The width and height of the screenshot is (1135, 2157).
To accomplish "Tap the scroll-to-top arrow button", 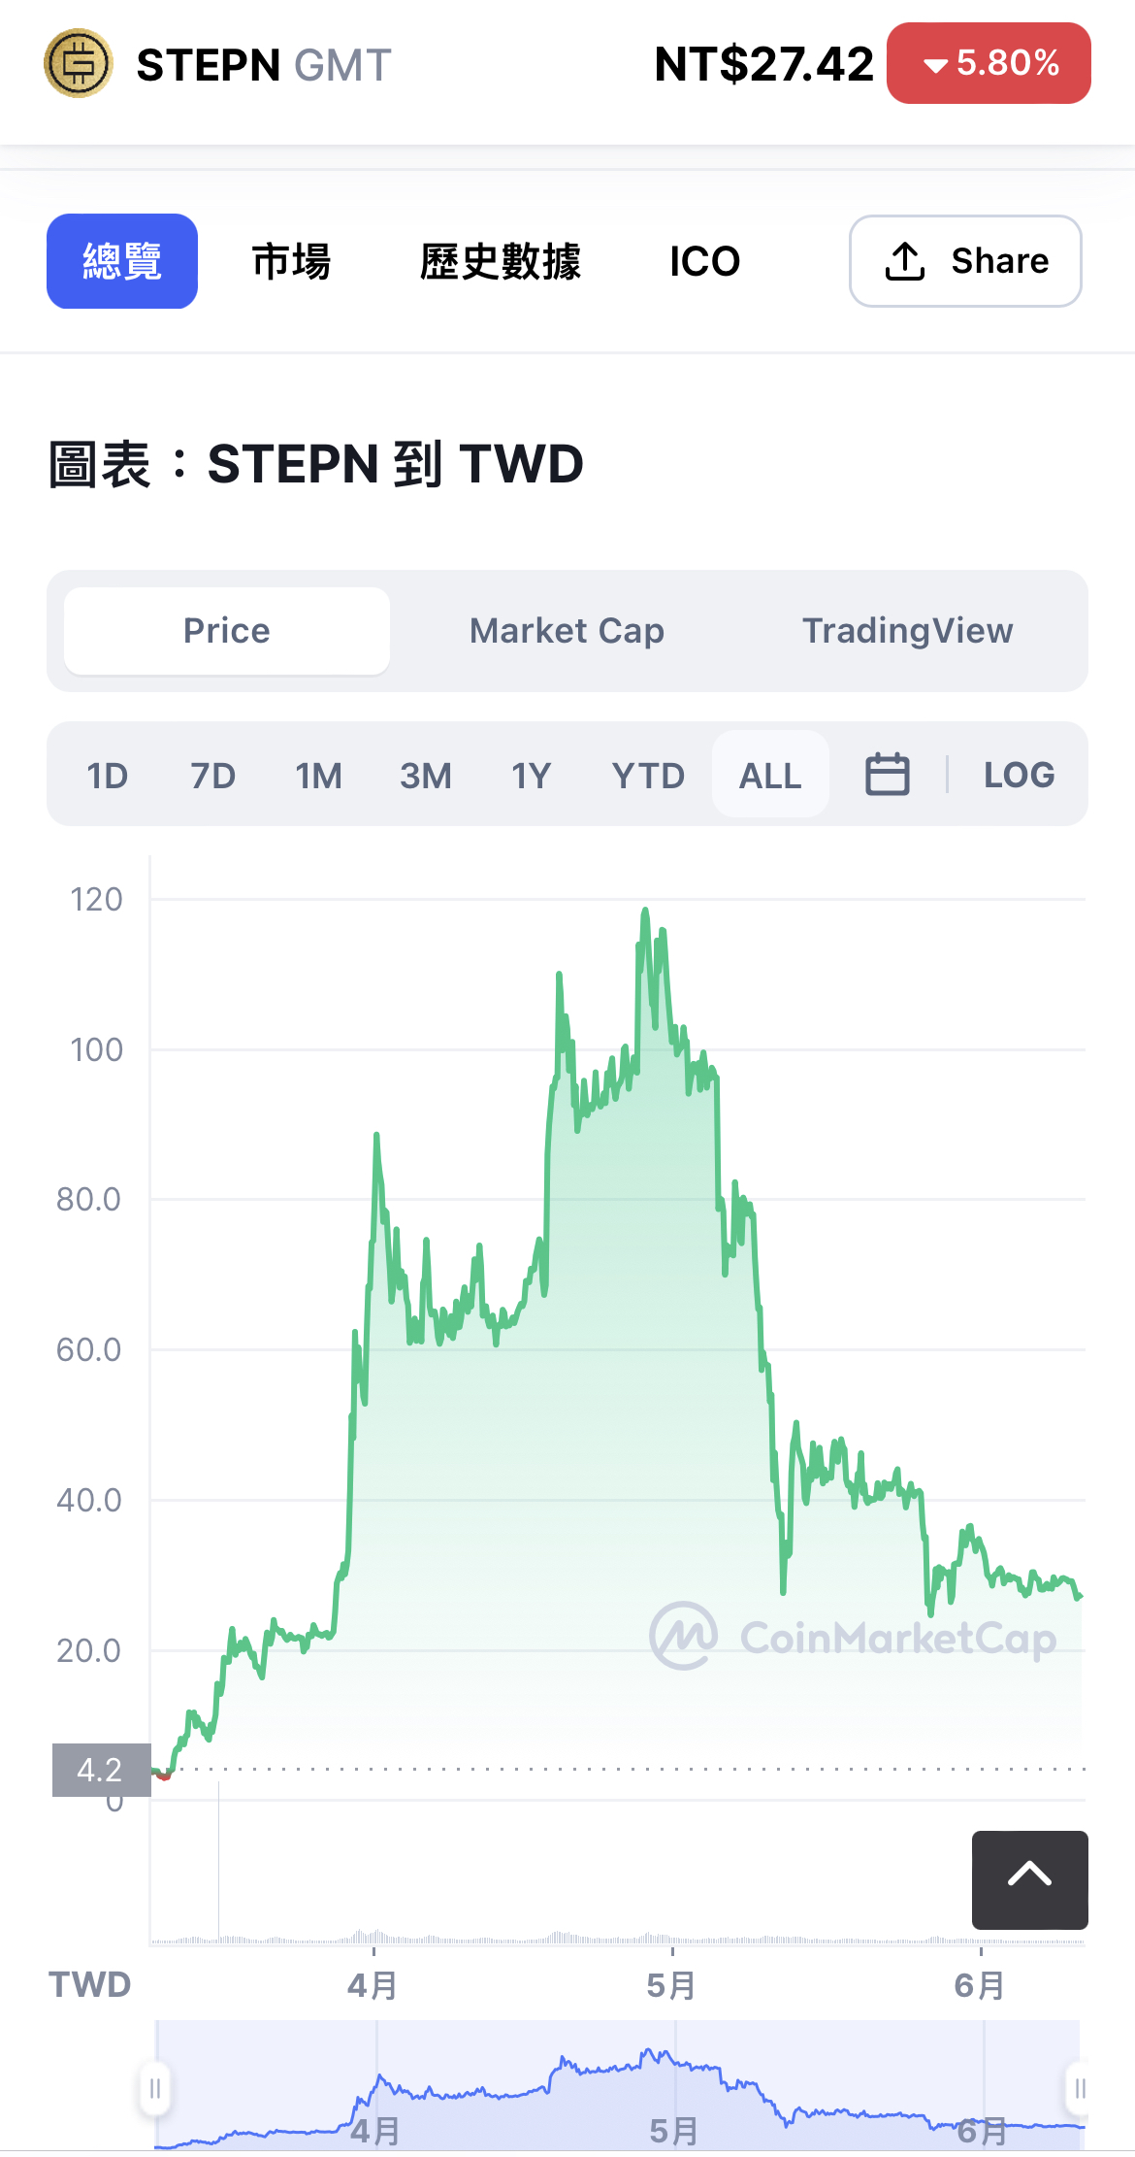I will tap(1029, 1879).
